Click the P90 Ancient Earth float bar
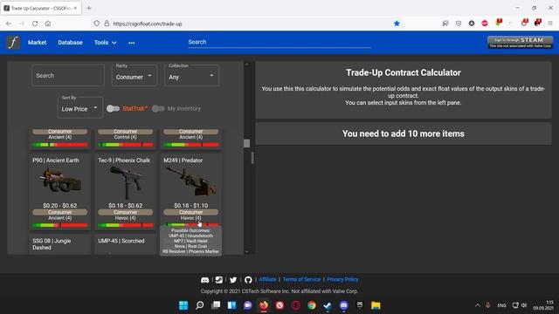The width and height of the screenshot is (559, 314). (60, 225)
